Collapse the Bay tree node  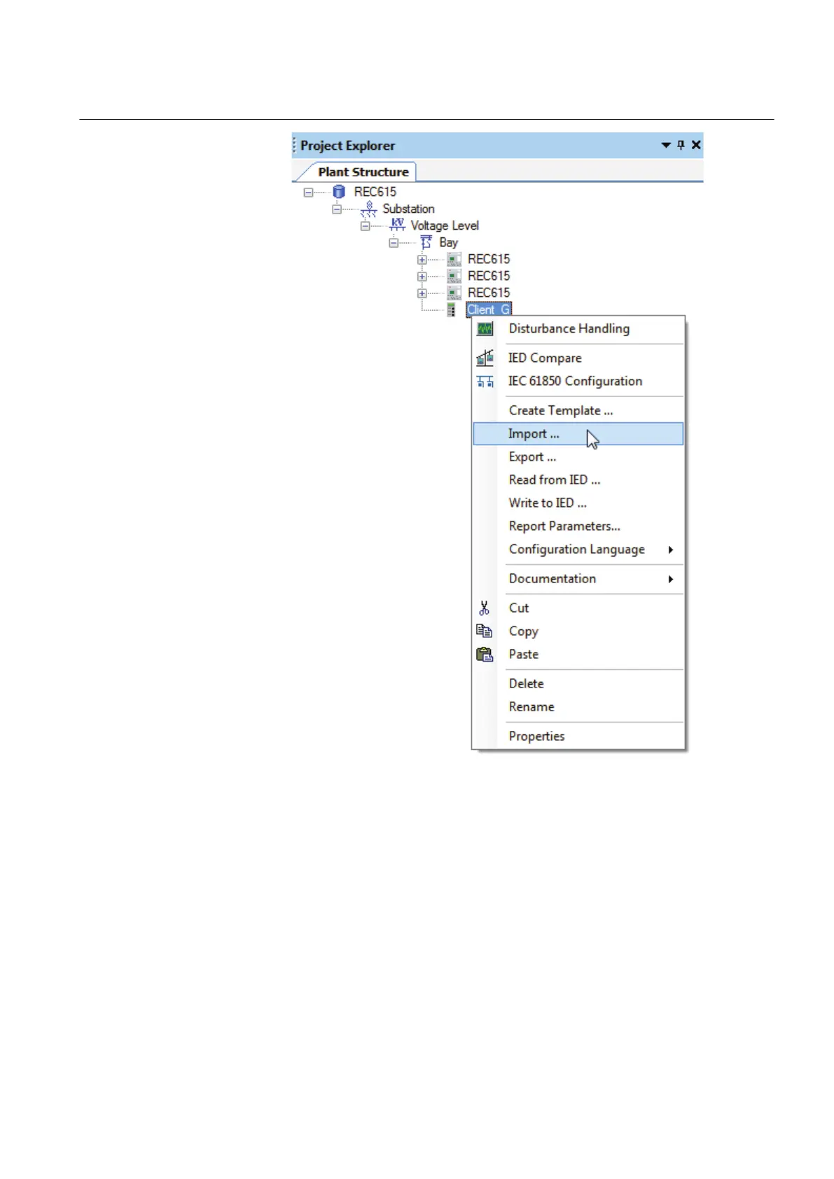pyautogui.click(x=394, y=242)
